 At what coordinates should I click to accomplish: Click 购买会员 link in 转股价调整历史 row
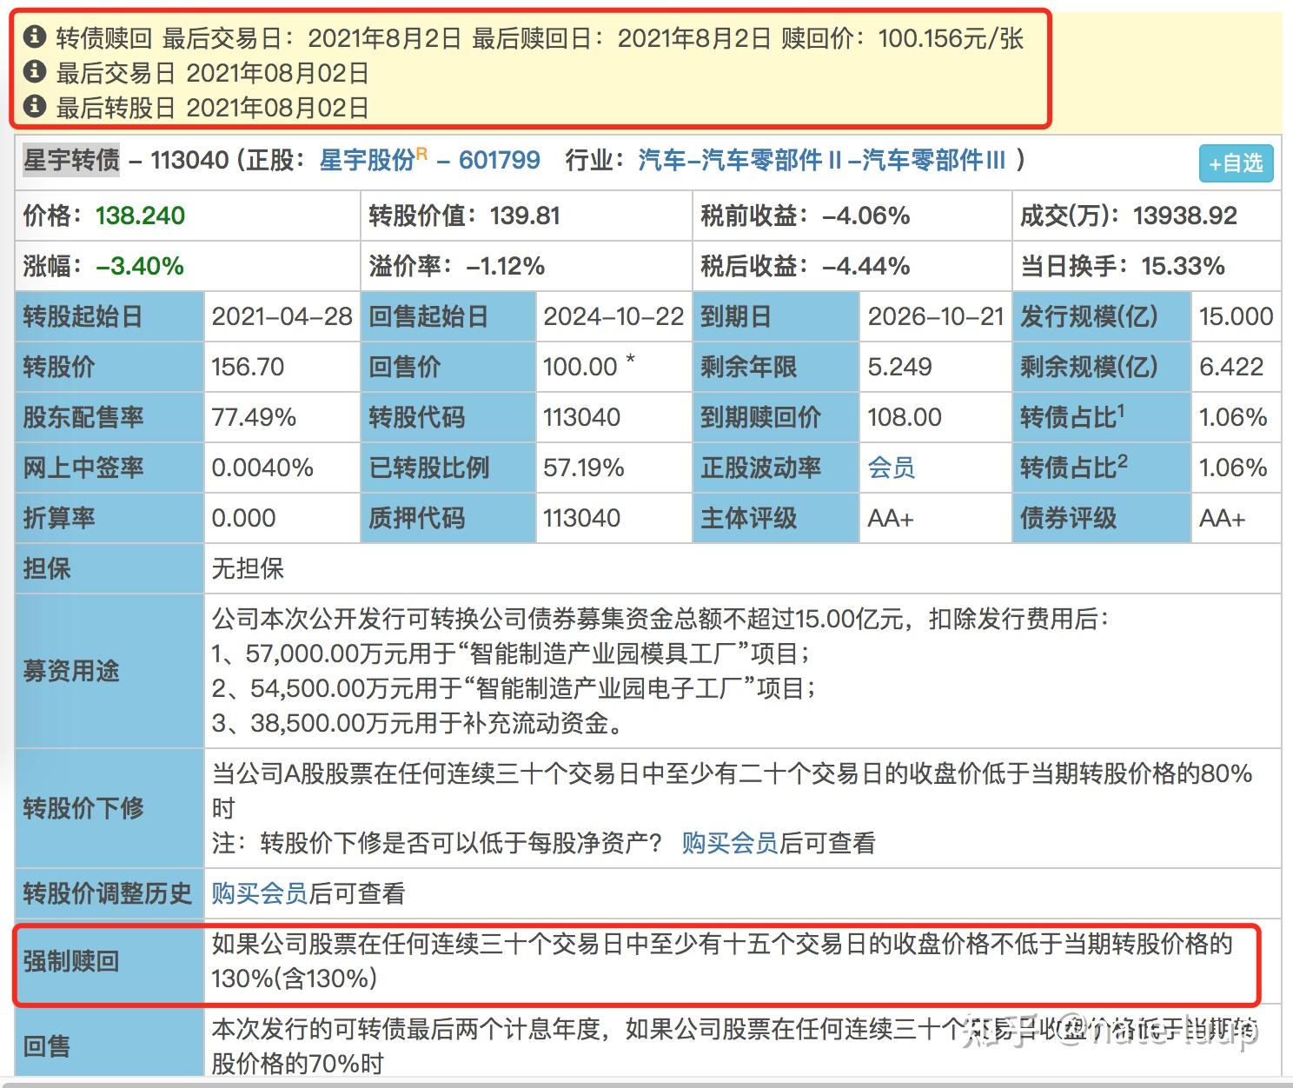[259, 893]
